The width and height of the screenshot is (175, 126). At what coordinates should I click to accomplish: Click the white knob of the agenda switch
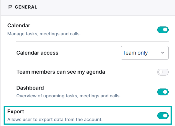point(161,72)
